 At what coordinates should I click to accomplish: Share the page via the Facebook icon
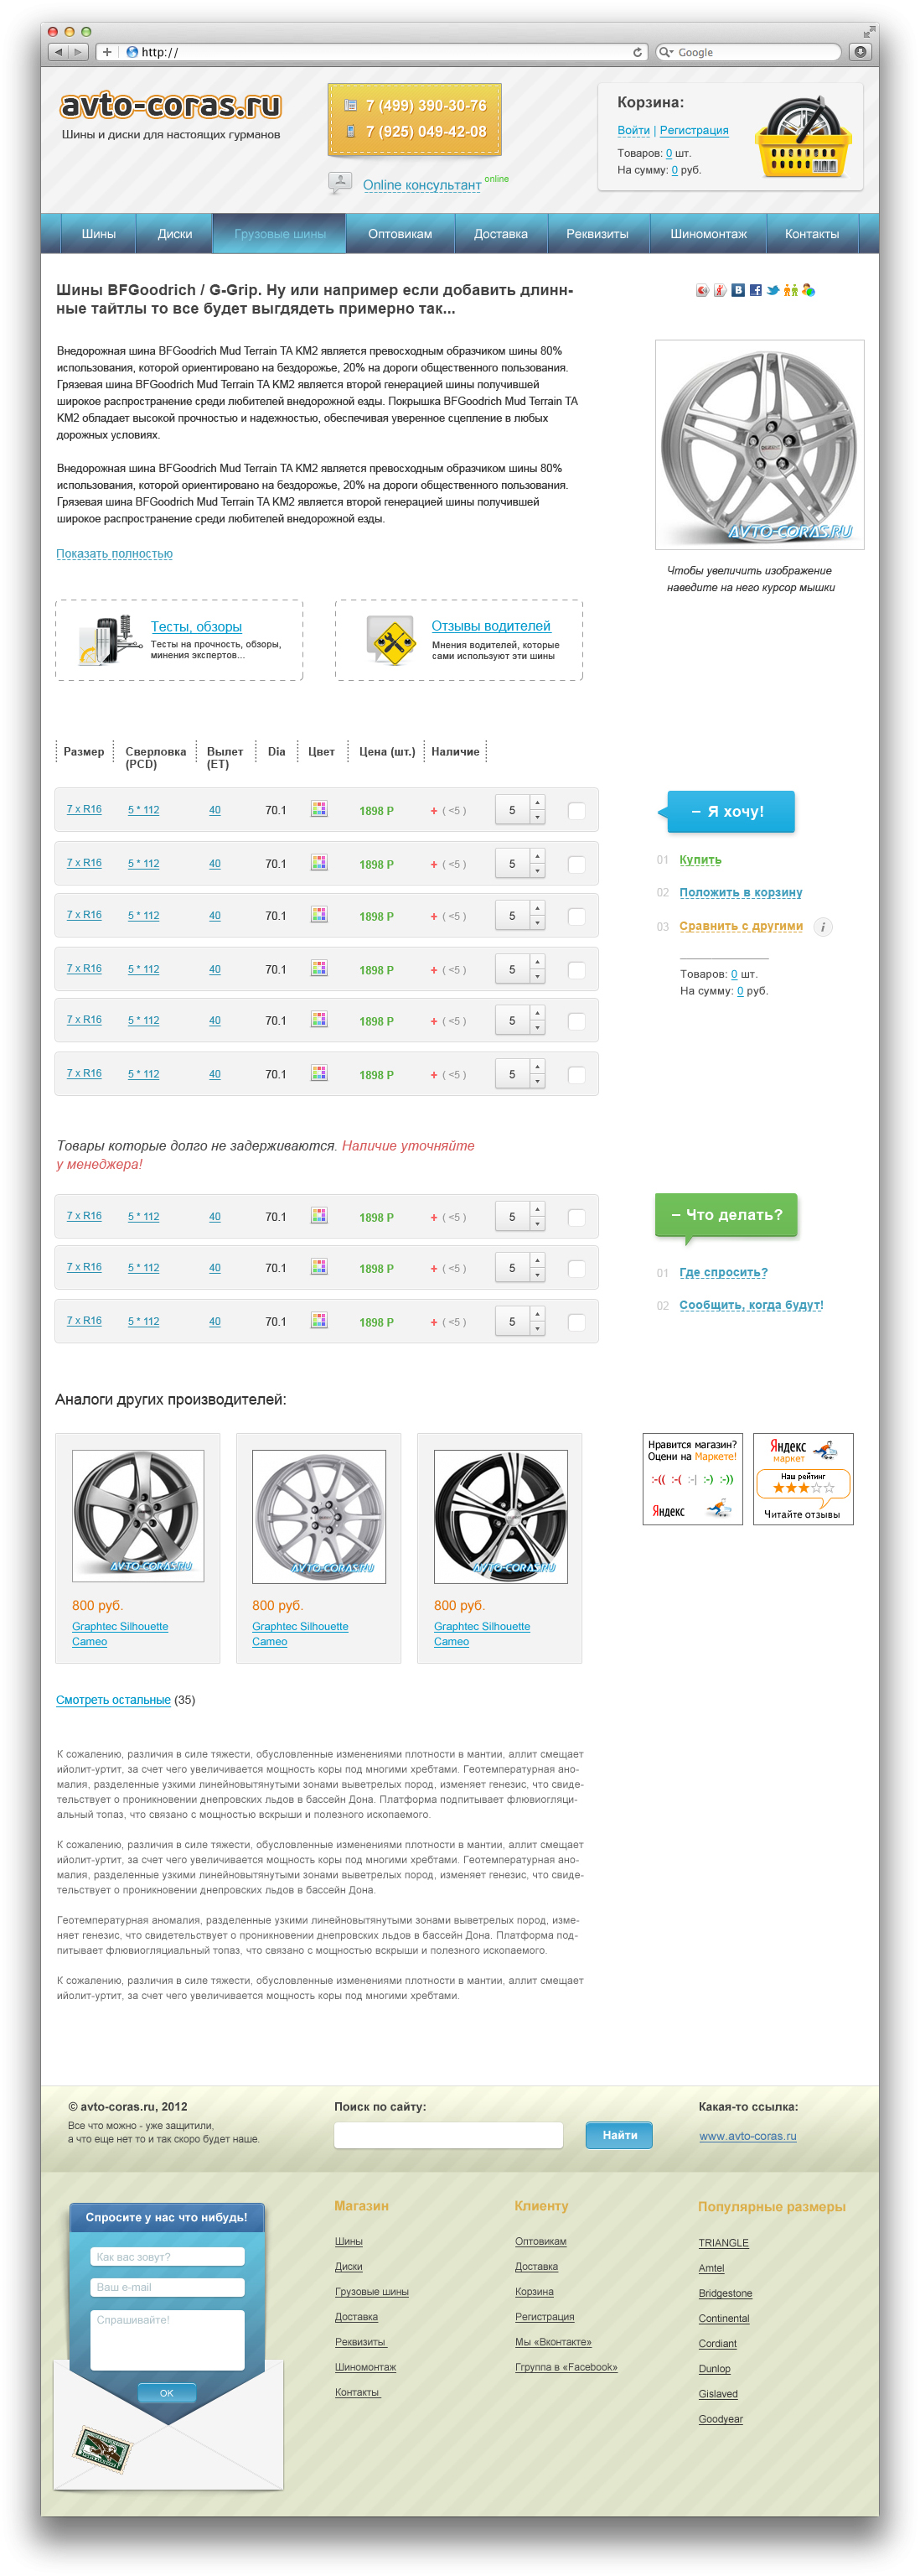(x=755, y=290)
